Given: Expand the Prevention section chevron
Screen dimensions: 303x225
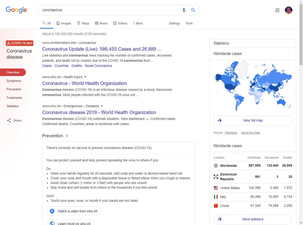Looking at the screenshot, I should [67, 136].
